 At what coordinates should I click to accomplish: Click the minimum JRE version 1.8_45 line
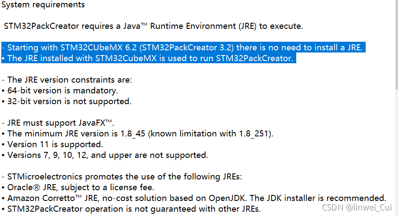click(x=137, y=134)
